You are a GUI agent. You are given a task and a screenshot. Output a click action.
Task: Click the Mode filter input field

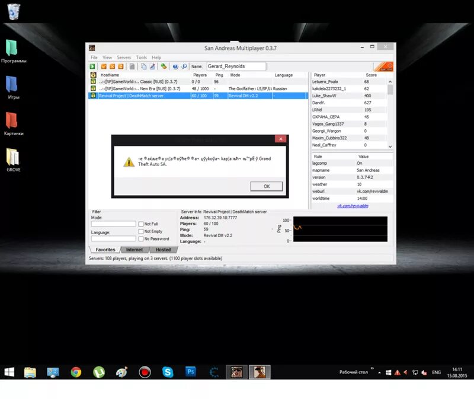[113, 224]
